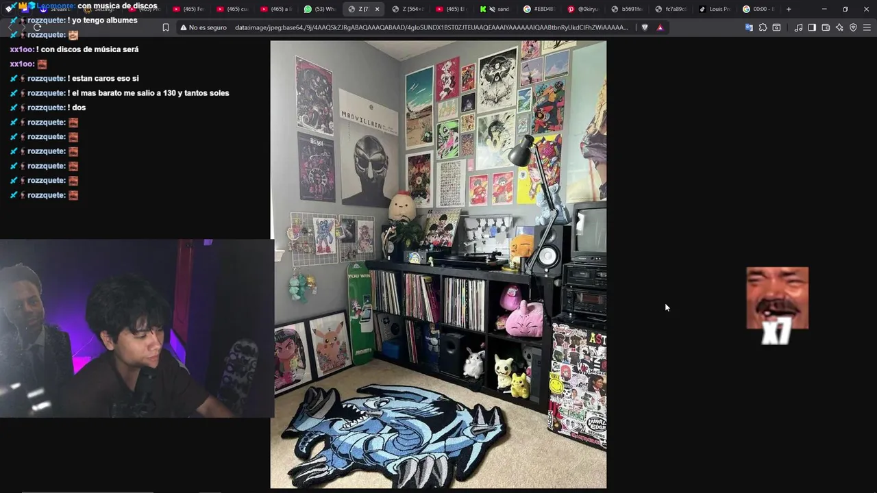Switch to the '00:00 - E' Google tab
The image size is (877, 493).
758,9
